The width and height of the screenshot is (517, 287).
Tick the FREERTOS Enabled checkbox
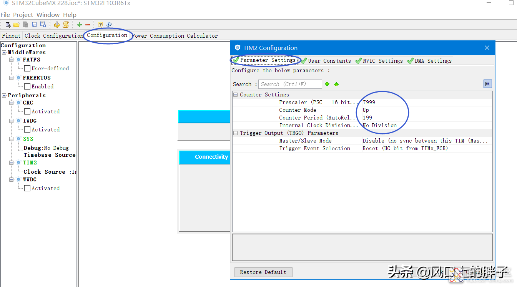click(27, 86)
